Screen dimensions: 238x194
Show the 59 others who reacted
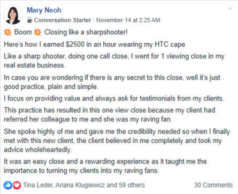pos(132,185)
